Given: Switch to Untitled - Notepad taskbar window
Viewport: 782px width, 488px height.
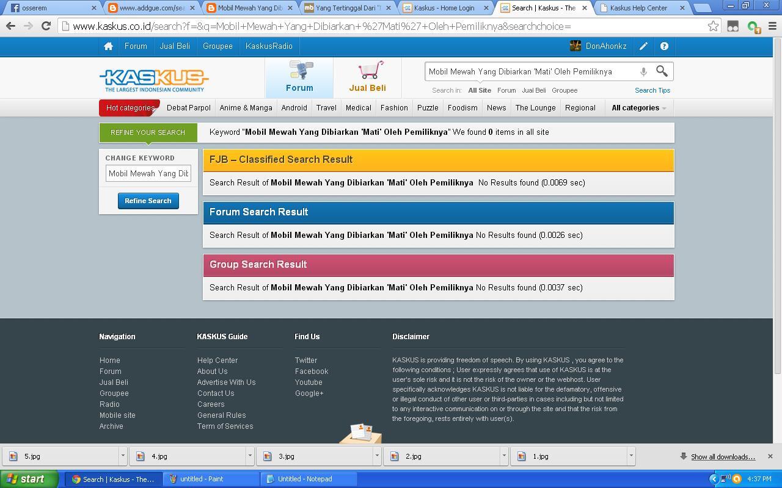Looking at the screenshot, I should (309, 479).
